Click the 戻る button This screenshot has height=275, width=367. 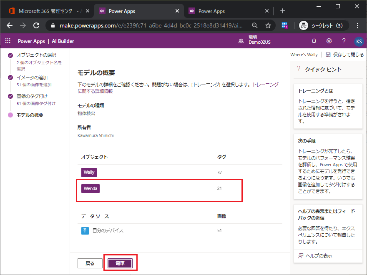point(90,263)
